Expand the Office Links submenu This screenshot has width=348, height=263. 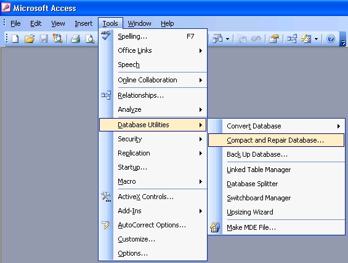(x=153, y=50)
